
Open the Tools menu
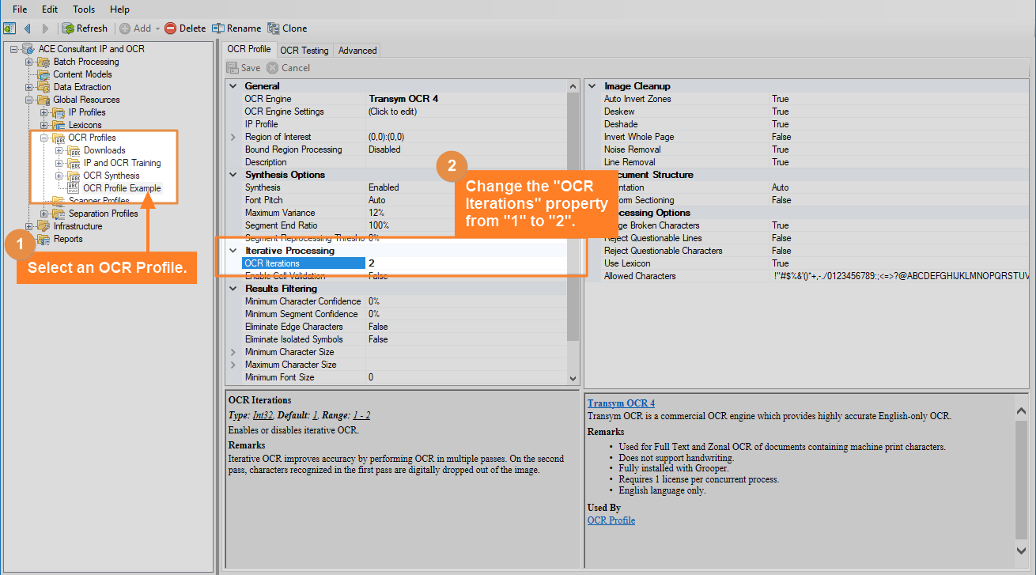[x=84, y=9]
